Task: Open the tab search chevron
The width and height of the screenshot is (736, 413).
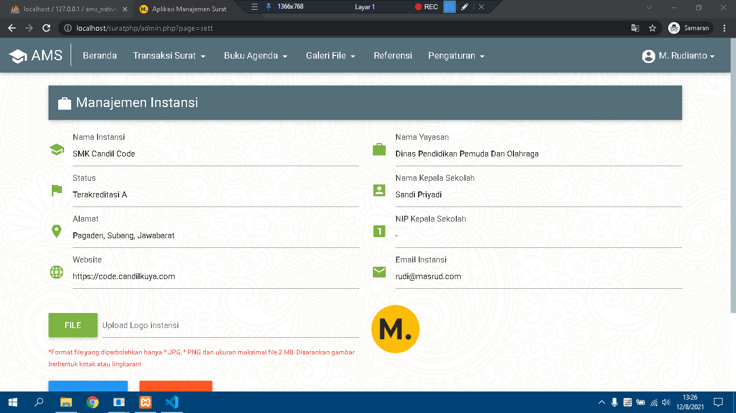Action: [x=649, y=8]
